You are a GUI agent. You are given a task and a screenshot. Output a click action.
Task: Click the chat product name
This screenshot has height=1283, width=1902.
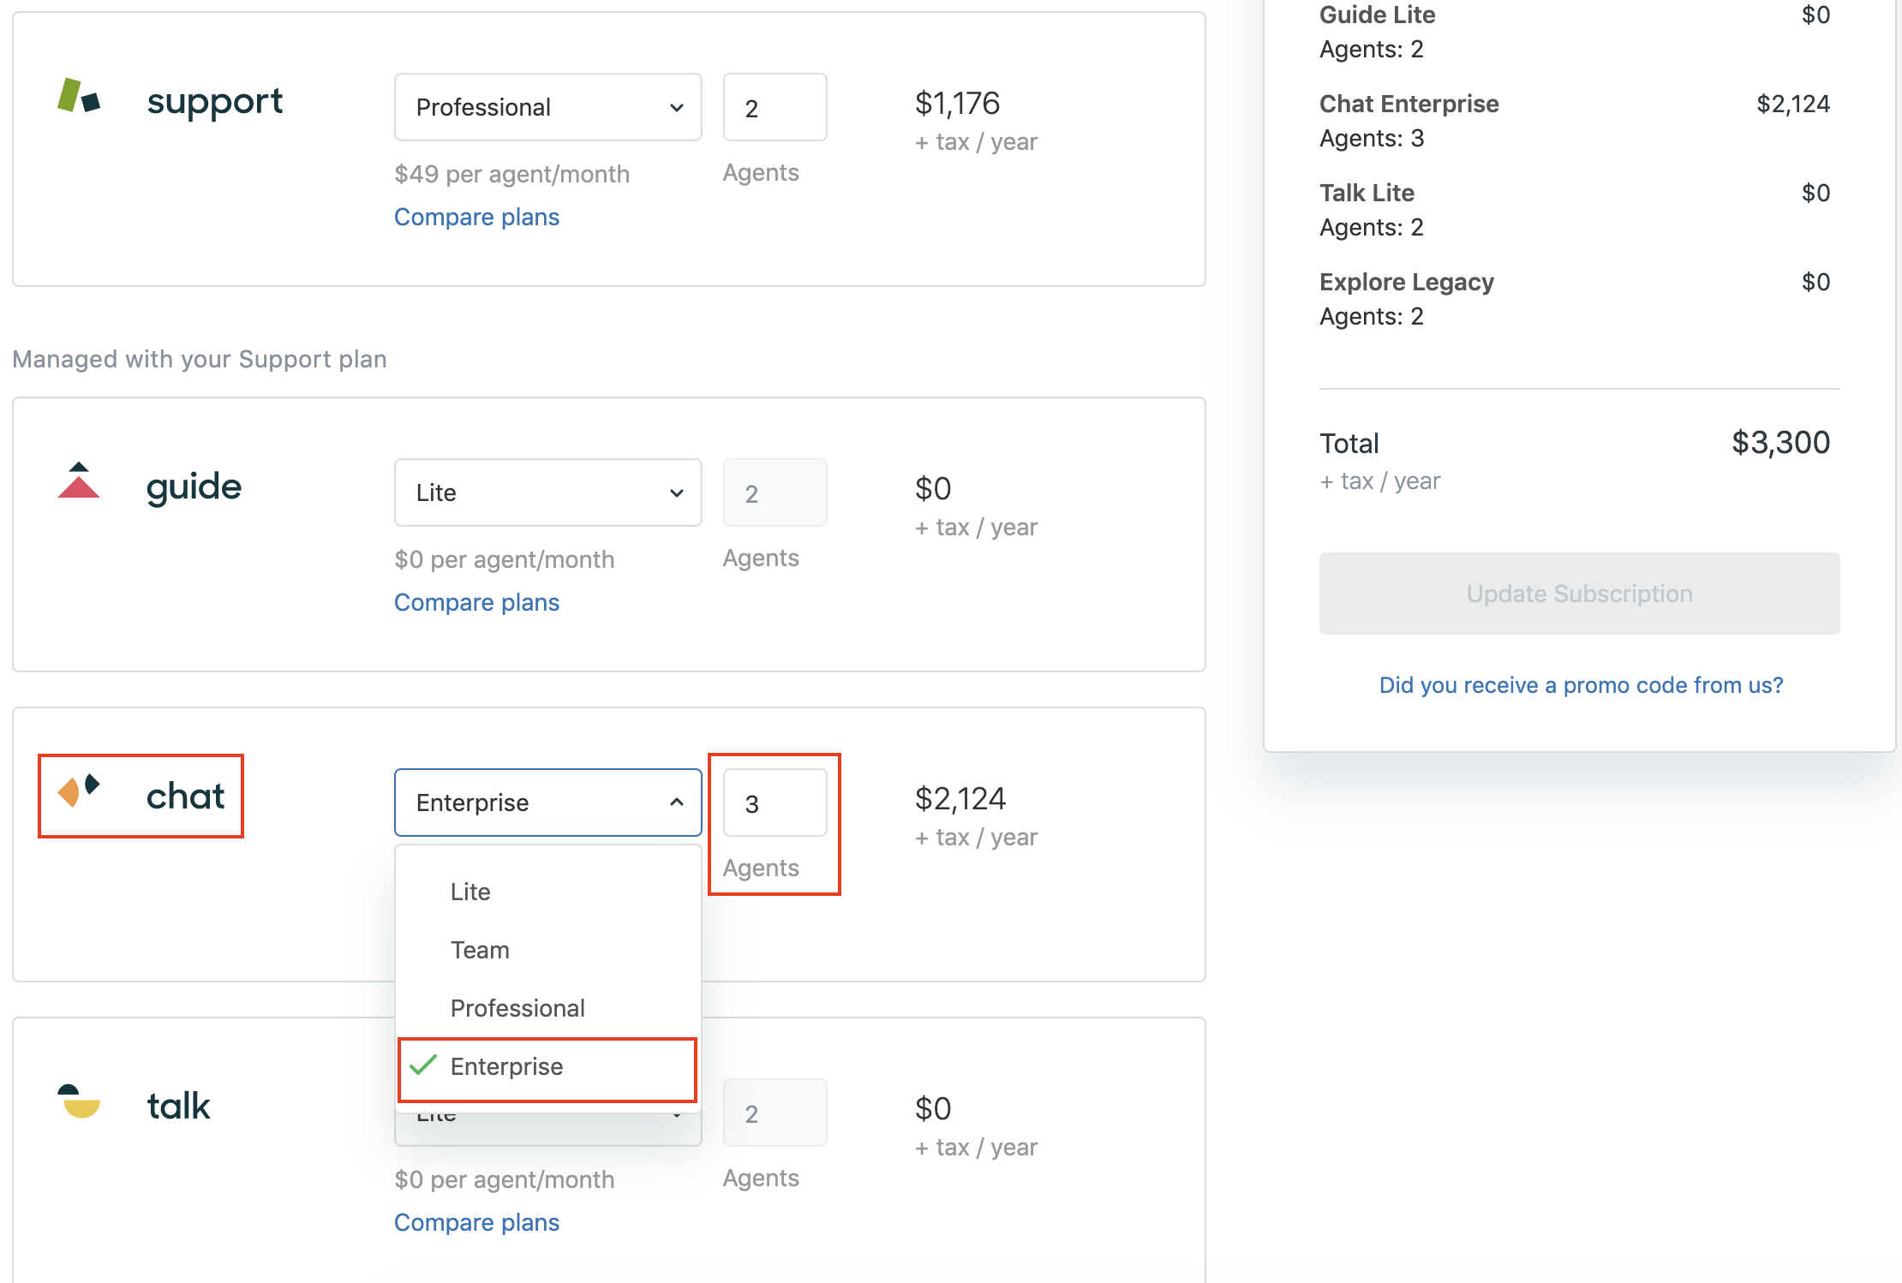click(x=185, y=797)
